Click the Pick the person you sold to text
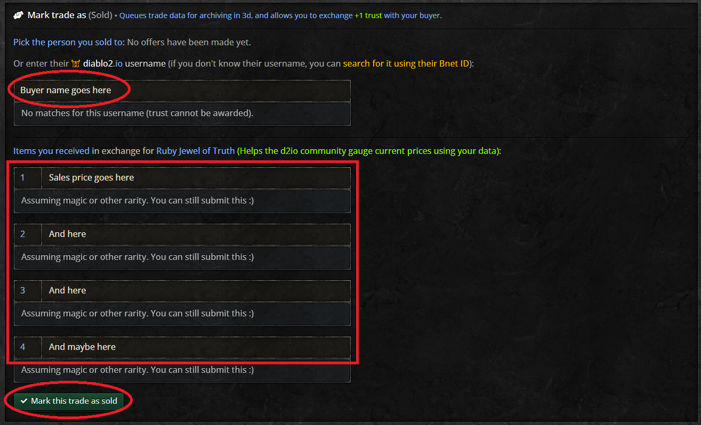The width and height of the screenshot is (701, 425). (68, 43)
